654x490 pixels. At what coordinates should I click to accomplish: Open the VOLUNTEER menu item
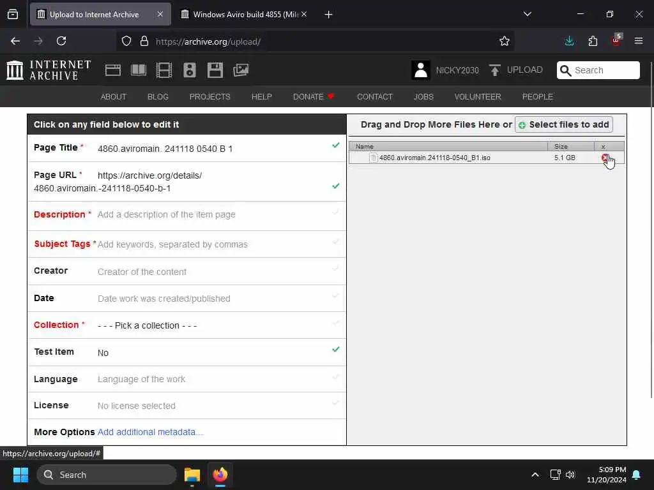[478, 97]
